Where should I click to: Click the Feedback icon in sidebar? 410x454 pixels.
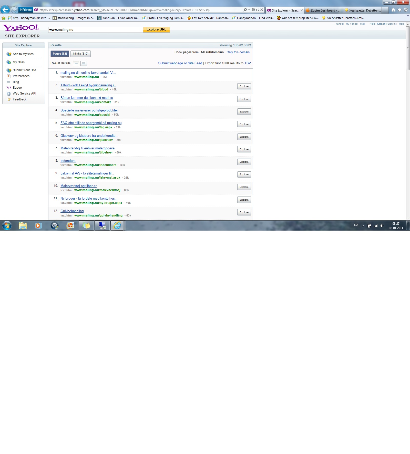[x=9, y=99]
